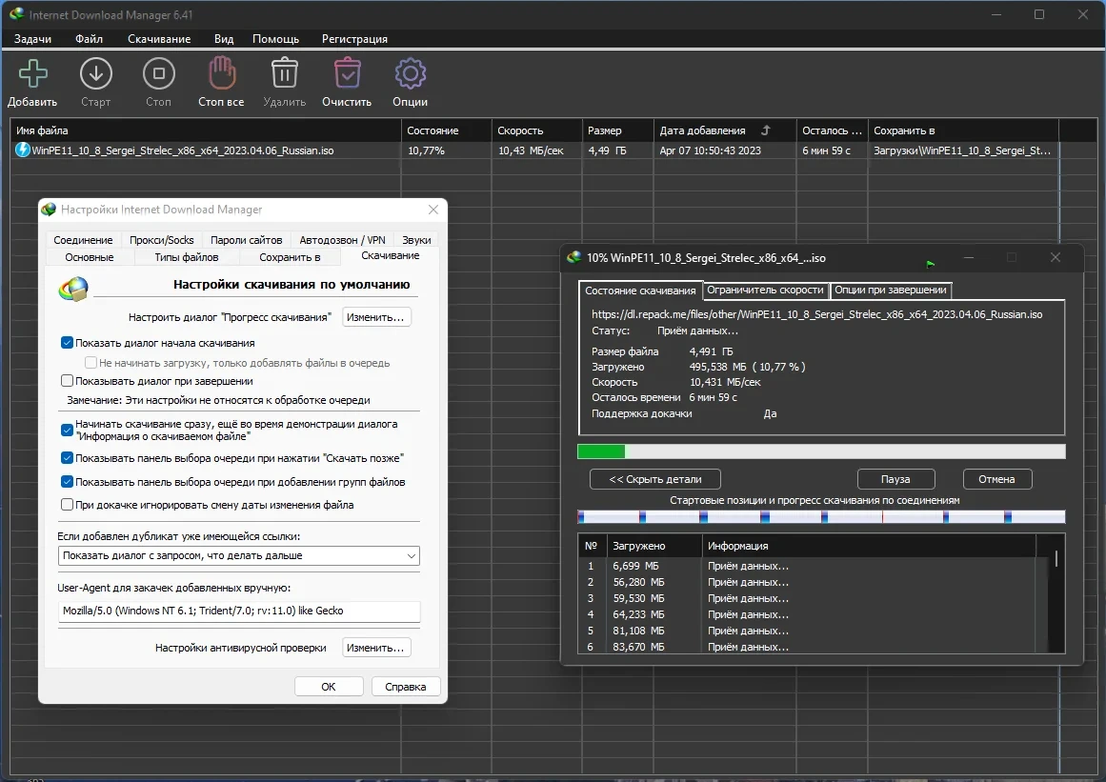Open duplicate link action dropdown
Image resolution: width=1106 pixels, height=782 pixels.
click(238, 555)
